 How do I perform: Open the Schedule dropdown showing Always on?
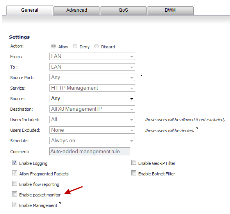pyautogui.click(x=92, y=141)
